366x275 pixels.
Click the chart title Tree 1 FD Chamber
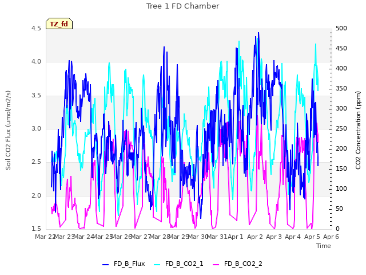[183, 6]
